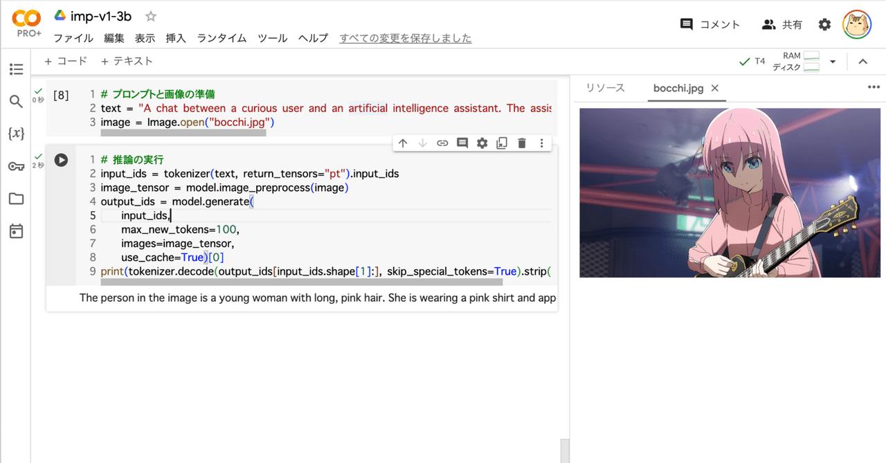
Task: Close the bocchi.jpg tab
Action: pyautogui.click(x=715, y=89)
